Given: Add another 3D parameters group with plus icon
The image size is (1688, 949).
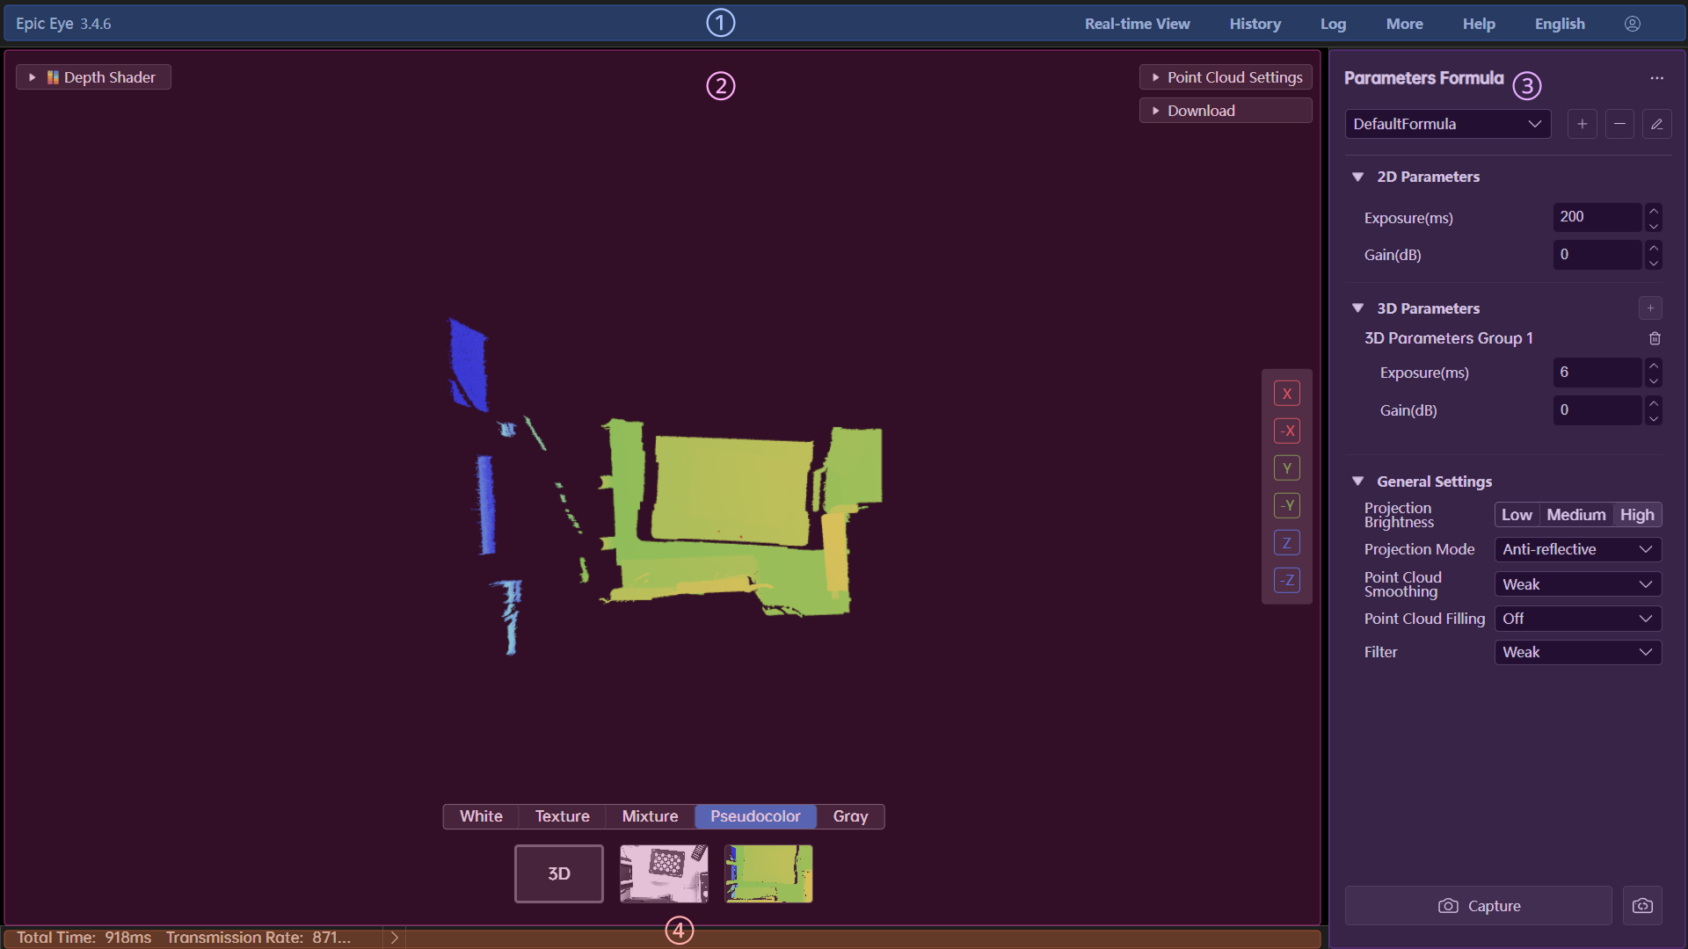Looking at the screenshot, I should point(1650,308).
